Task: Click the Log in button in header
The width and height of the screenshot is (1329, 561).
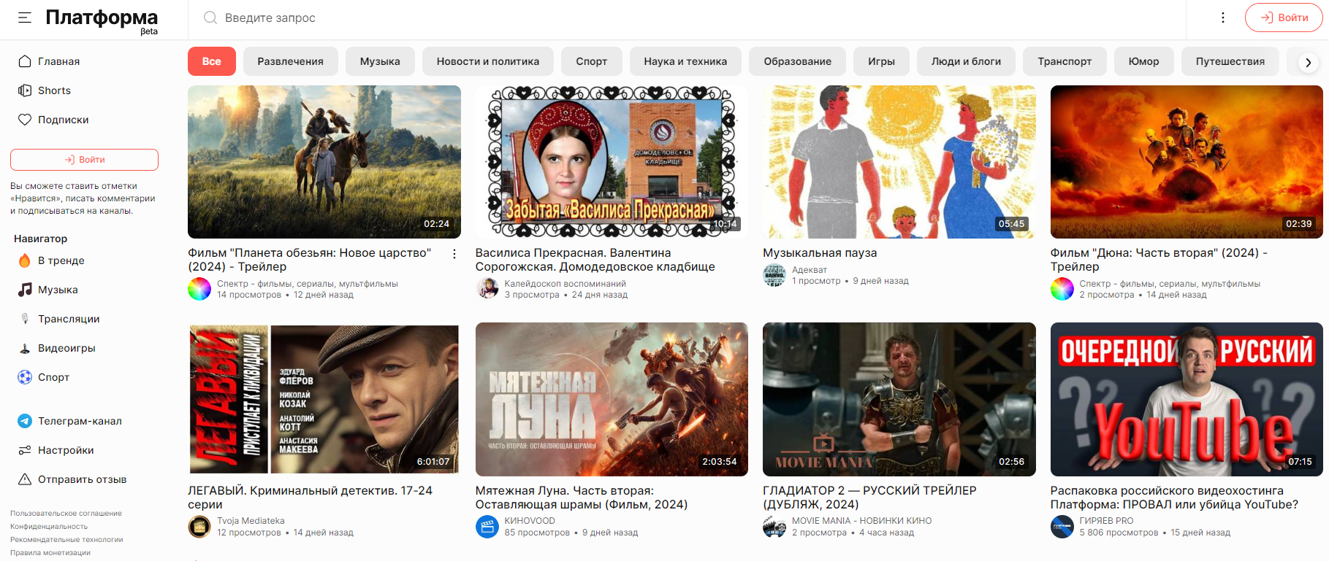Action: (x=1284, y=18)
